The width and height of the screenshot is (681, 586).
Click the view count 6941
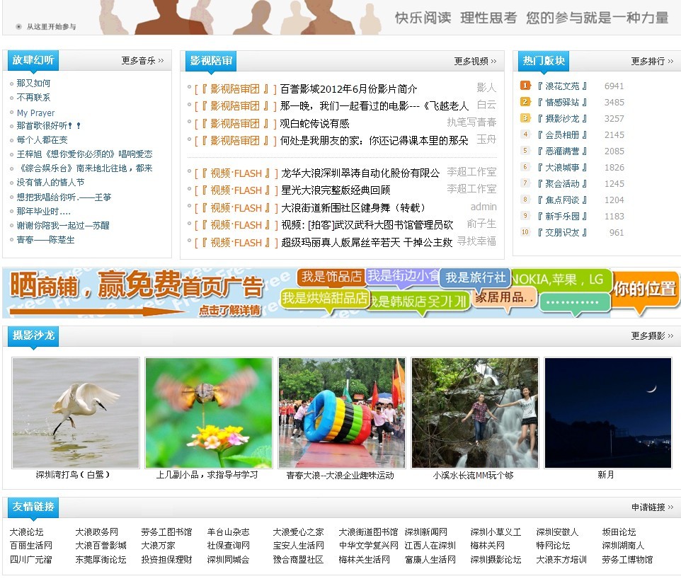click(614, 86)
